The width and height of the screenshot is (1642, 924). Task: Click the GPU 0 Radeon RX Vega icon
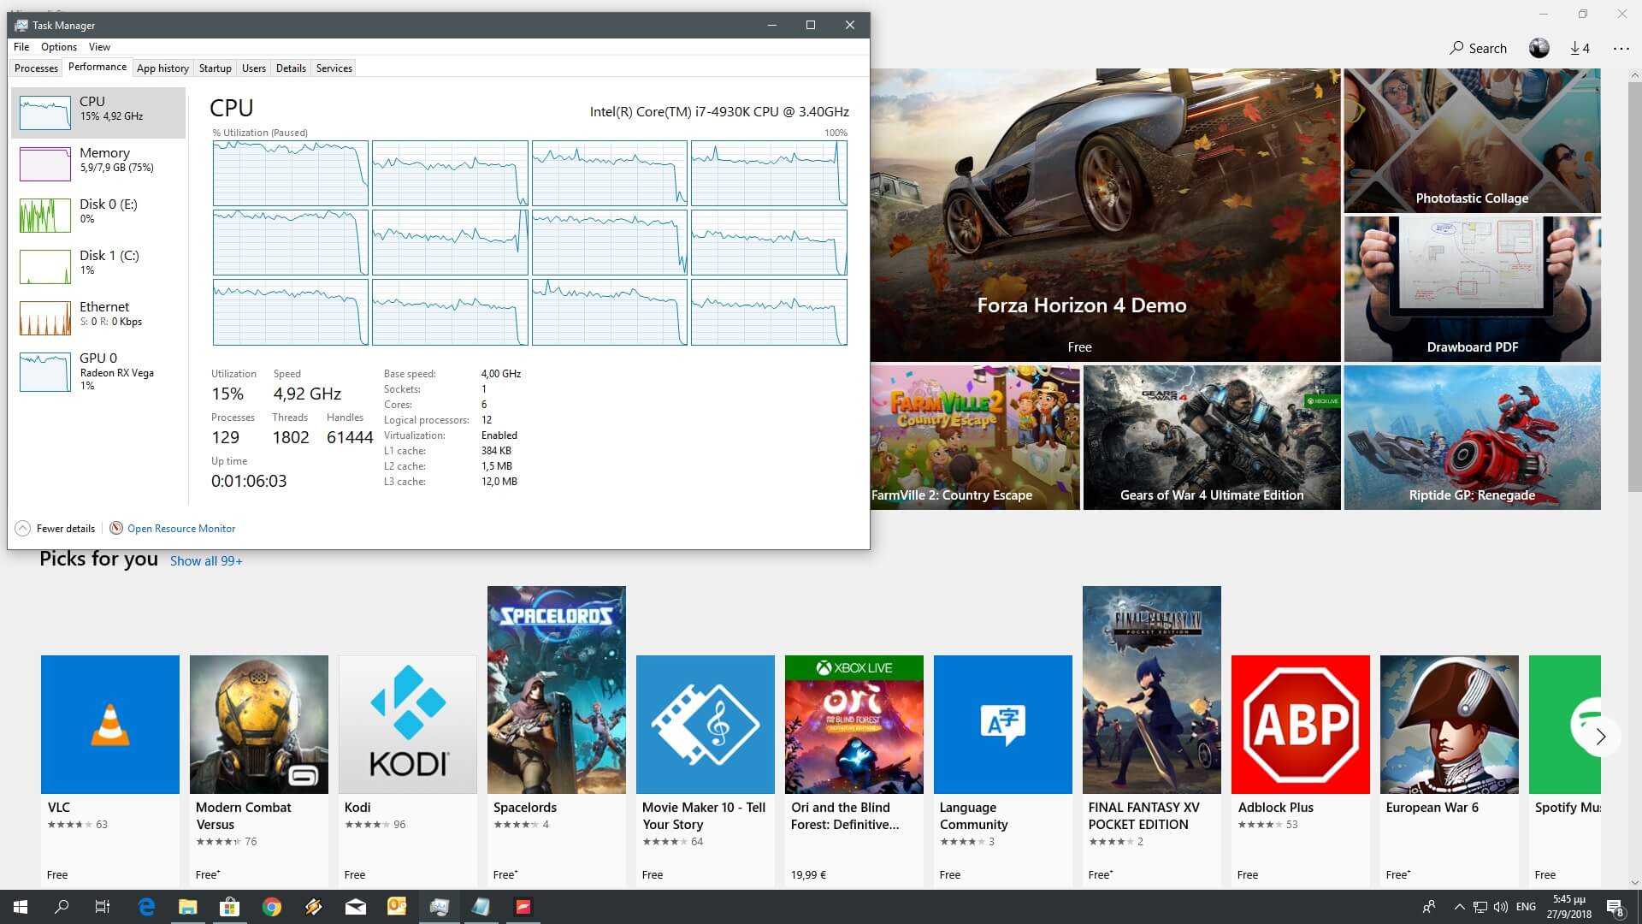tap(43, 369)
